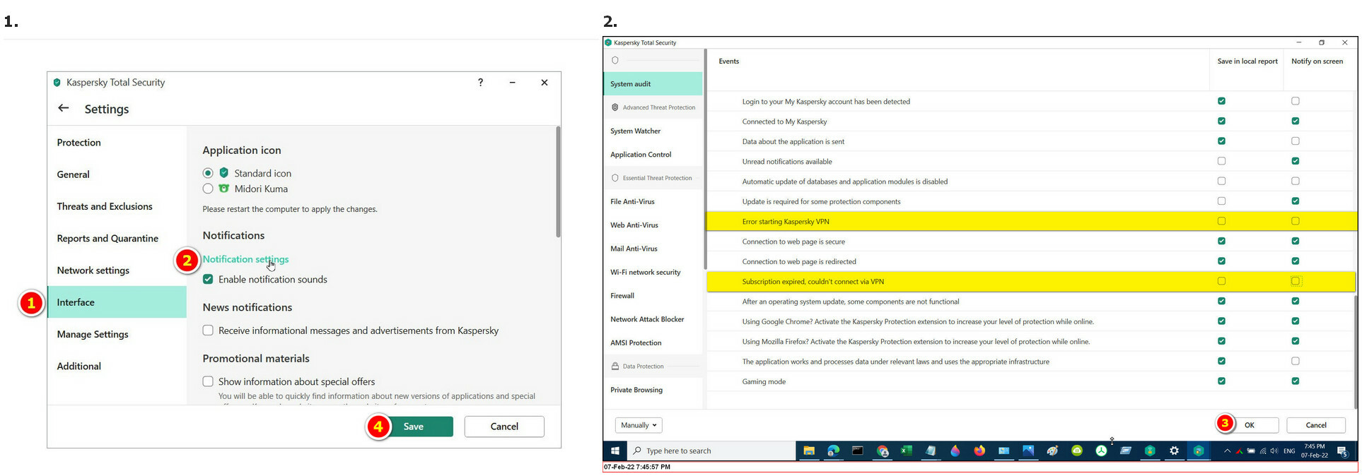Select the Interface settings section
The image size is (1362, 476).
117,302
